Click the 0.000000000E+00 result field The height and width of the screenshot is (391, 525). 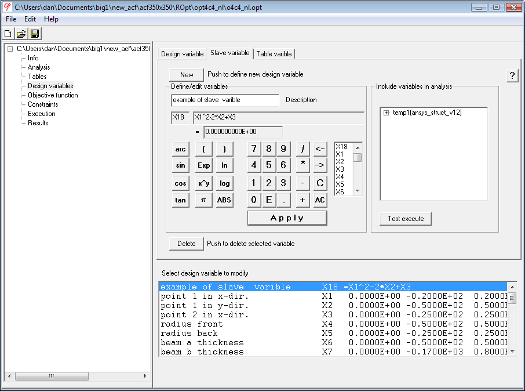click(243, 132)
